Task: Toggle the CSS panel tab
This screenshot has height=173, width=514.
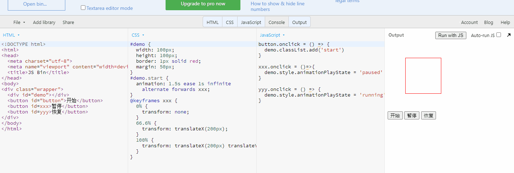Action: click(x=230, y=22)
